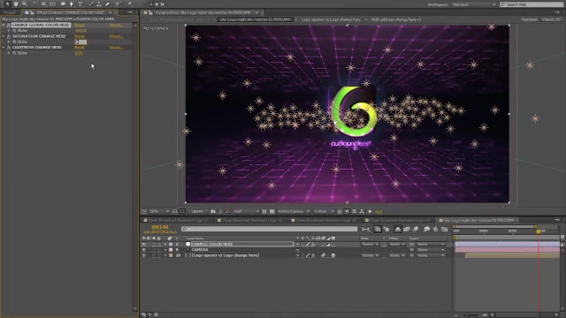Click About link for LIGHTNESS CHANGE HERE
This screenshot has height=318, width=566.
click(116, 47)
